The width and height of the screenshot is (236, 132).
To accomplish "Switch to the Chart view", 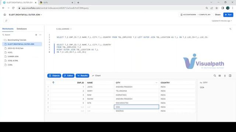I will coord(96,76).
